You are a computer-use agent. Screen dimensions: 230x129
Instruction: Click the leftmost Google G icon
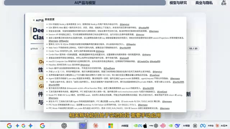pyautogui.click(x=9, y=125)
